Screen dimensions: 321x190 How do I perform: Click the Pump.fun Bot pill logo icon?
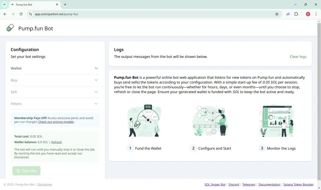[x=10, y=28]
